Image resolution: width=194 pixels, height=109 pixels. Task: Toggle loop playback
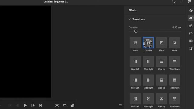point(65,105)
